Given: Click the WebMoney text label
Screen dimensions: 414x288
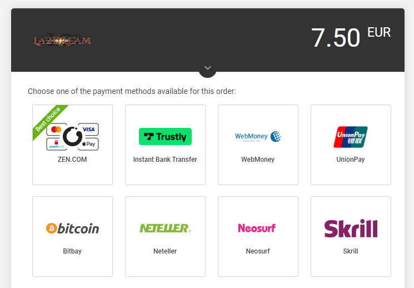Looking at the screenshot, I should click(258, 160).
